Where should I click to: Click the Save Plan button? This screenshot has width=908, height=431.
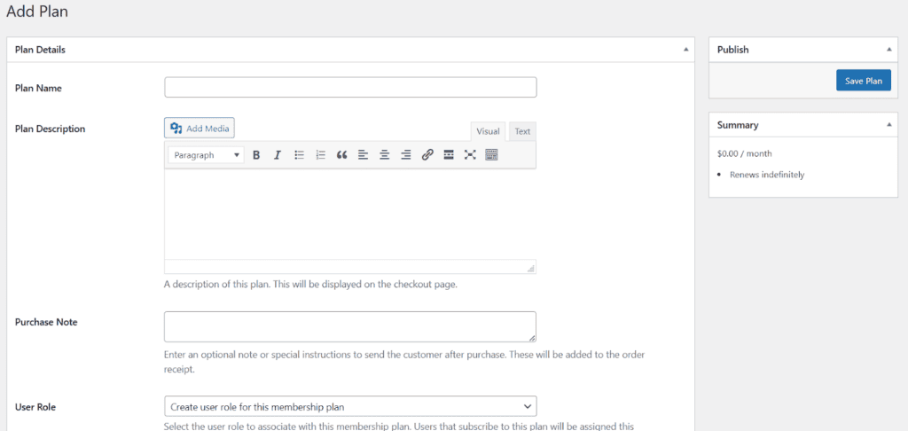(864, 81)
